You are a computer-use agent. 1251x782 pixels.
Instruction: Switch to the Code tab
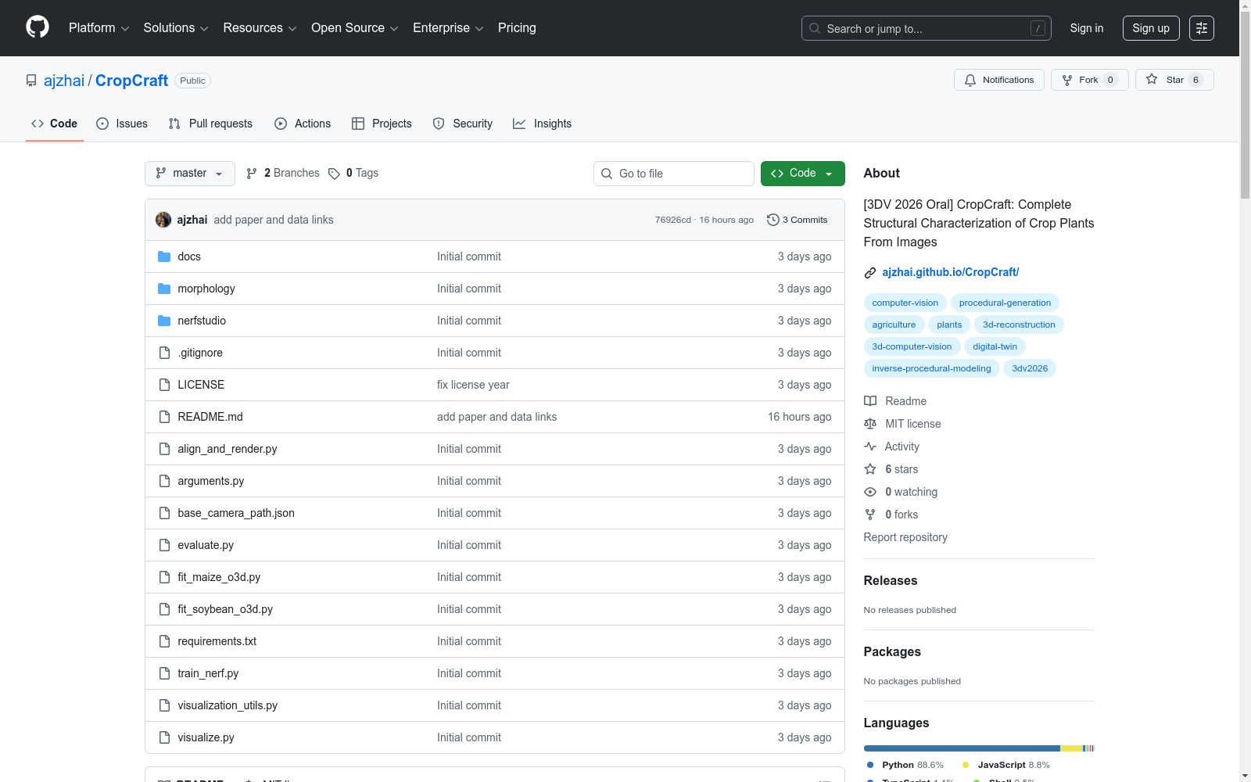55,124
